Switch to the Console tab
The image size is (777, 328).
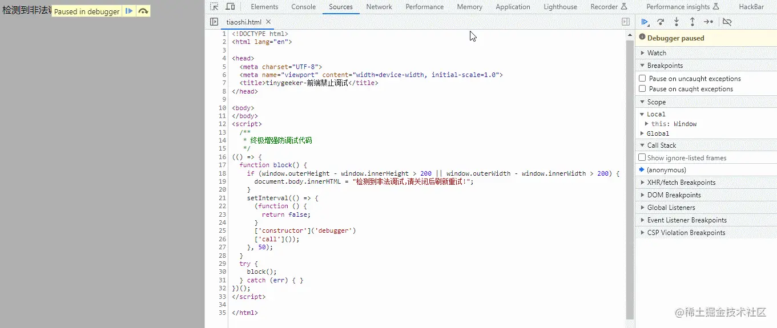tap(304, 7)
